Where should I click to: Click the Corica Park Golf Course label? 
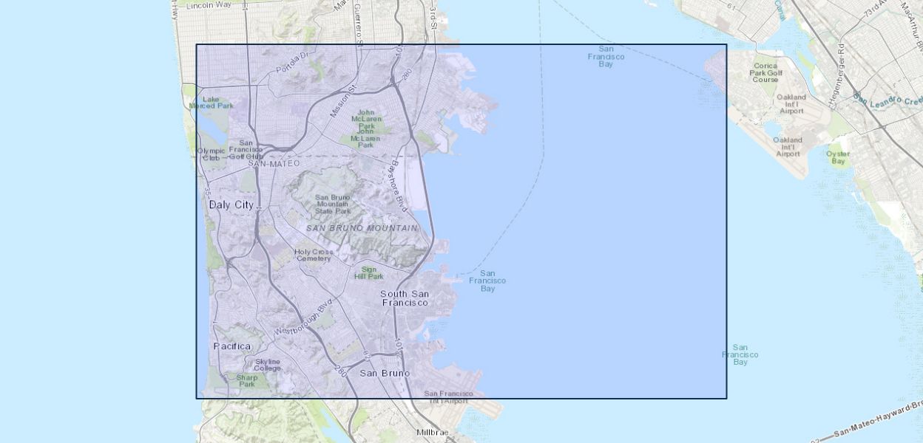(x=765, y=72)
